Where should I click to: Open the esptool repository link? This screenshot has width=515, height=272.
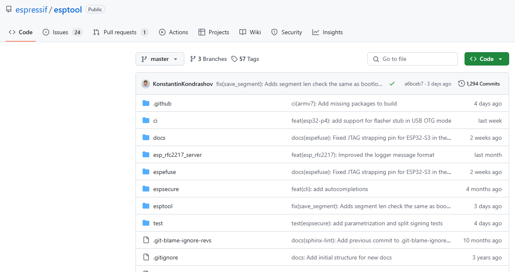68,10
